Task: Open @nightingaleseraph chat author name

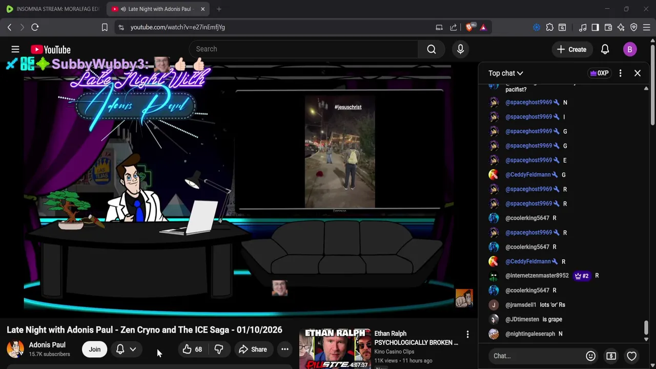Action: tap(530, 334)
